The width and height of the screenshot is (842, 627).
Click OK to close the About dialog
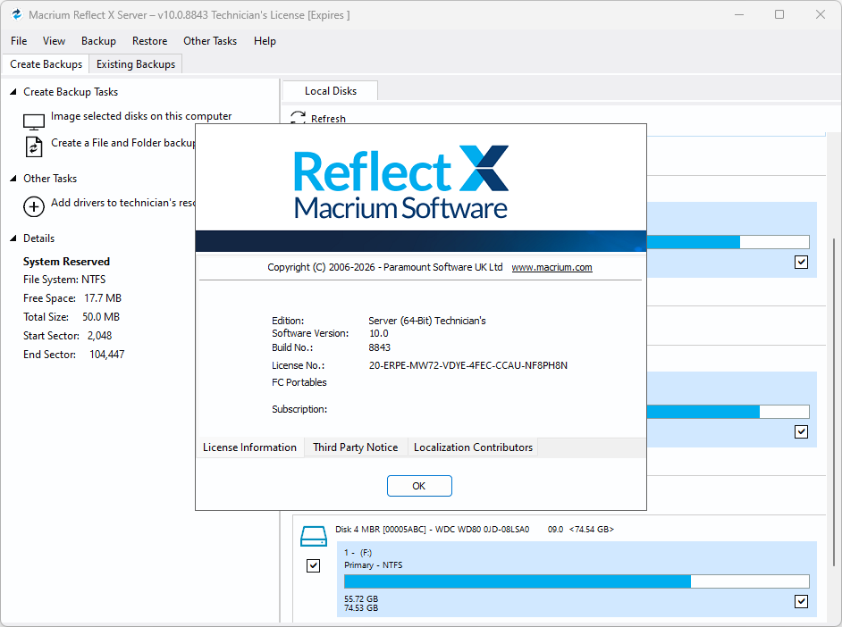pos(419,486)
